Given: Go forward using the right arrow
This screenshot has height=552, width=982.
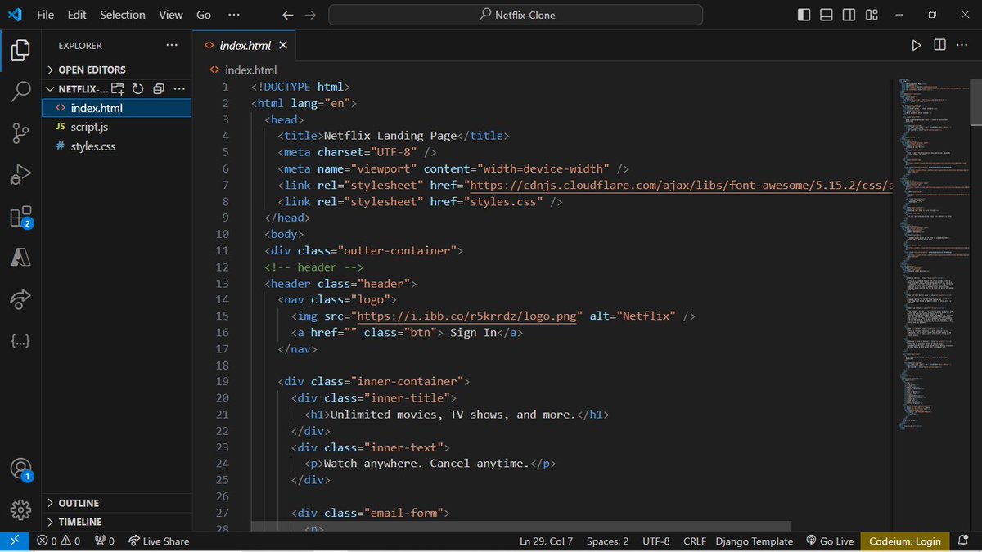Looking at the screenshot, I should (310, 15).
